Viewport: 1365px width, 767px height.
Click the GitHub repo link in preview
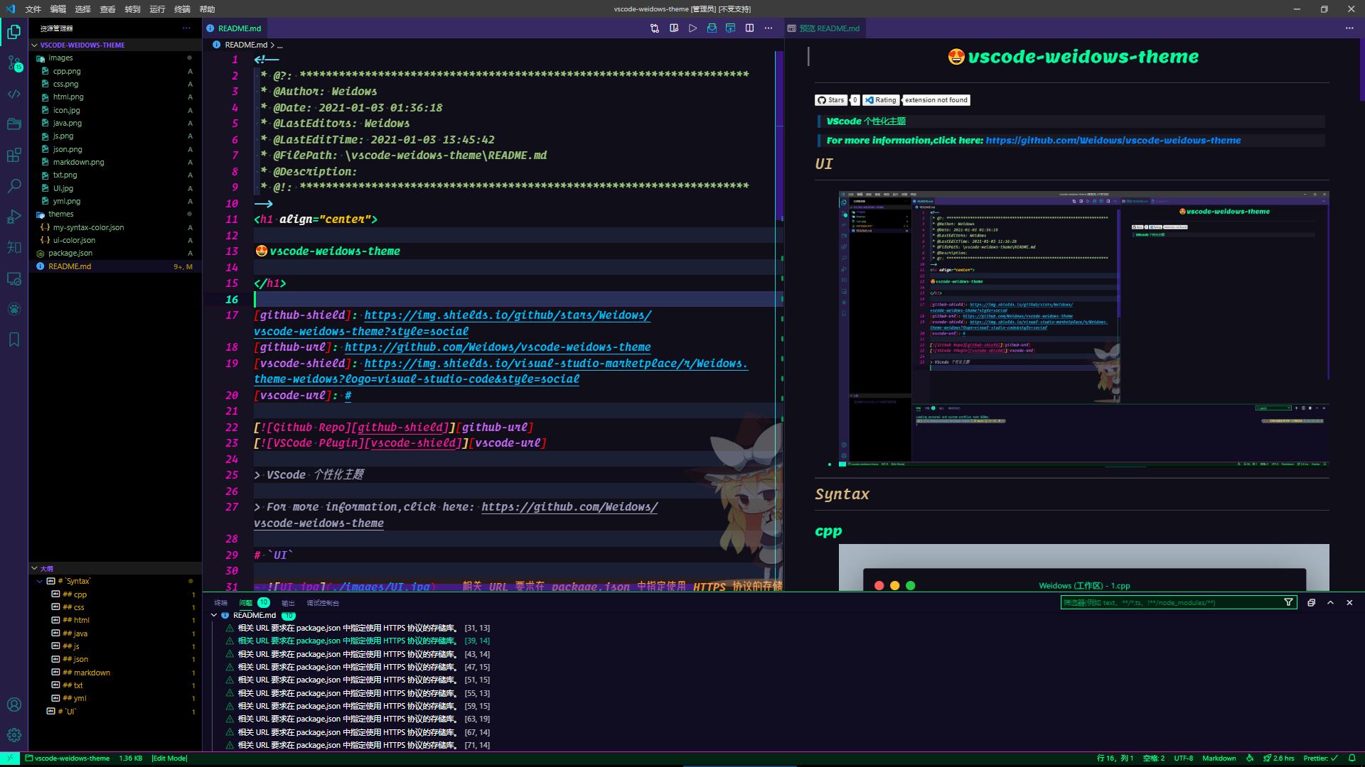coord(1113,141)
